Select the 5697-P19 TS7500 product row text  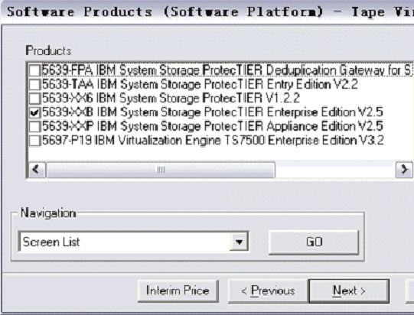point(213,141)
